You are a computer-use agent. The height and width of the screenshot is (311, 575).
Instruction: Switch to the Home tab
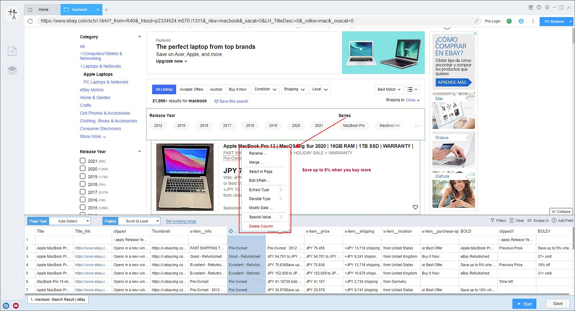pyautogui.click(x=43, y=9)
